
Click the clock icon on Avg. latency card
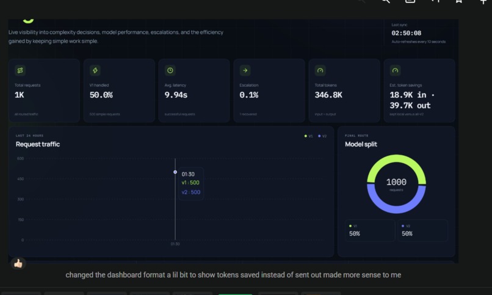pos(170,70)
